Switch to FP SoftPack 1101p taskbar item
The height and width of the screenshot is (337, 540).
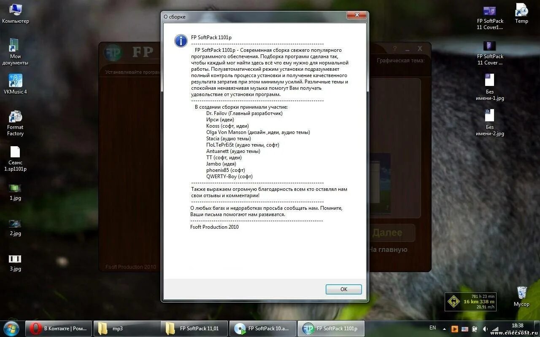(331, 329)
